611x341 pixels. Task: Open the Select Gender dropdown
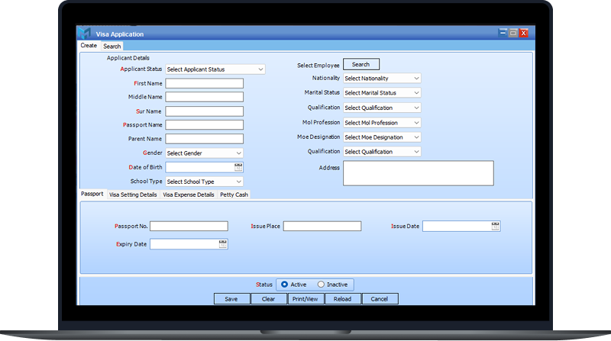(x=204, y=153)
